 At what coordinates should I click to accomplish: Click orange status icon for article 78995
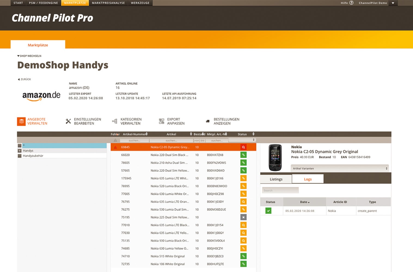[x=243, y=186]
